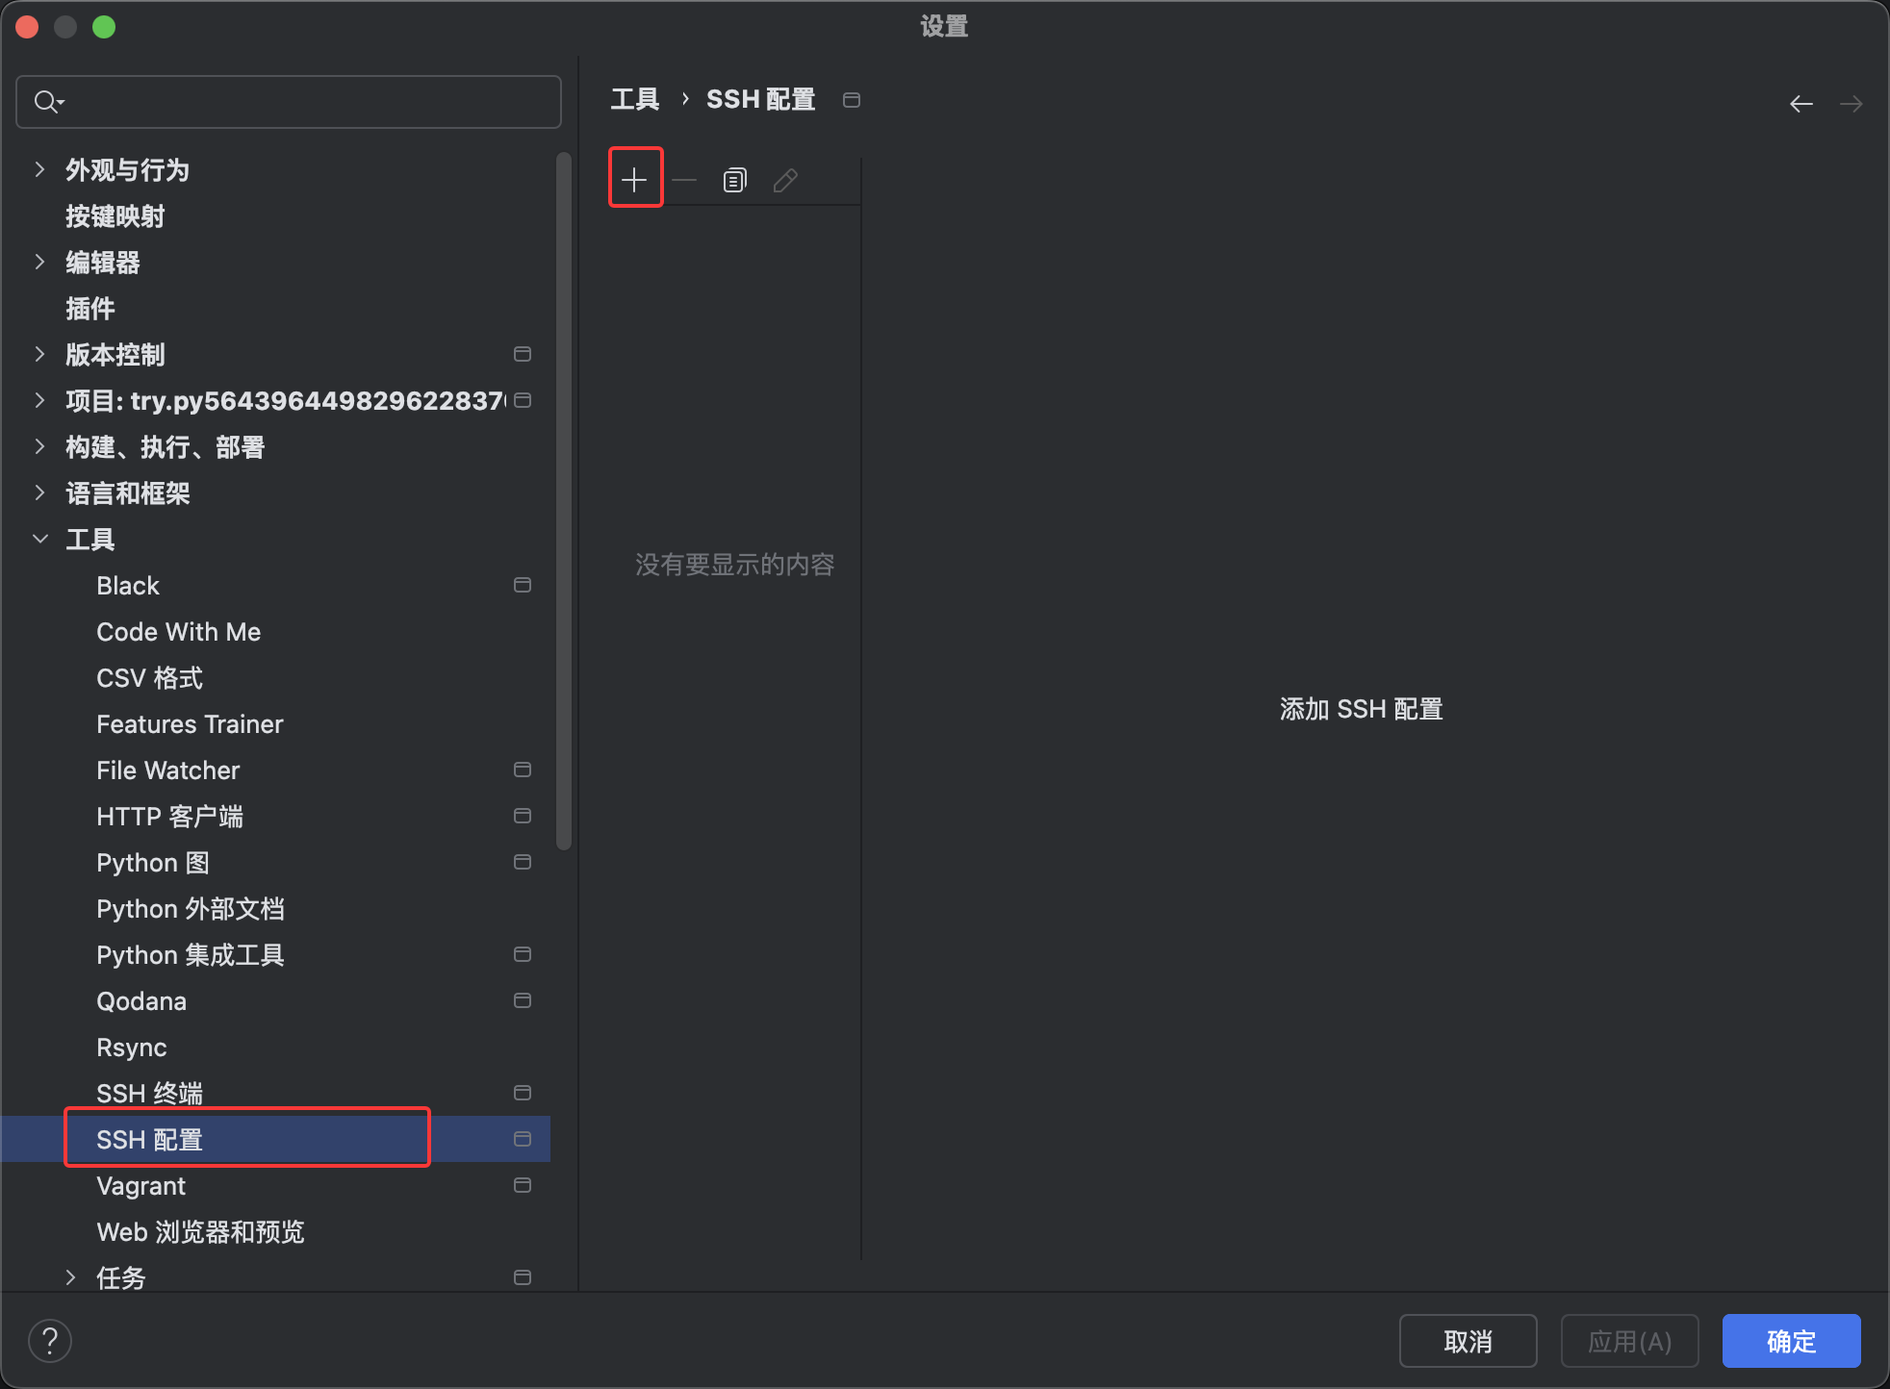Expand the 任务 node
1890x1389 pixels.
(72, 1277)
